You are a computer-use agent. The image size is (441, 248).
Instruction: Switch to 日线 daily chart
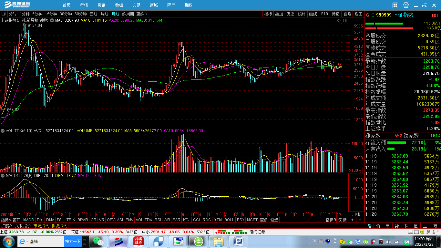coord(94,14)
